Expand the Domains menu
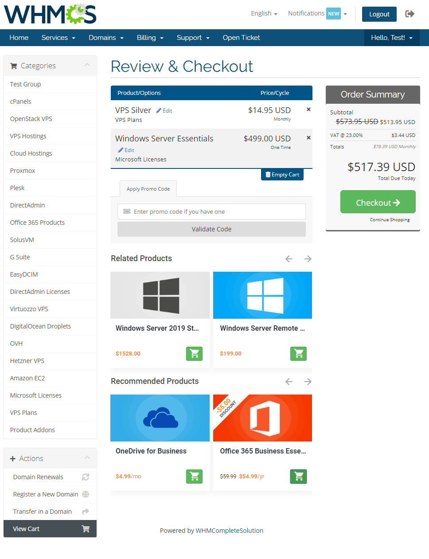This screenshot has height=559, width=429. tap(106, 38)
